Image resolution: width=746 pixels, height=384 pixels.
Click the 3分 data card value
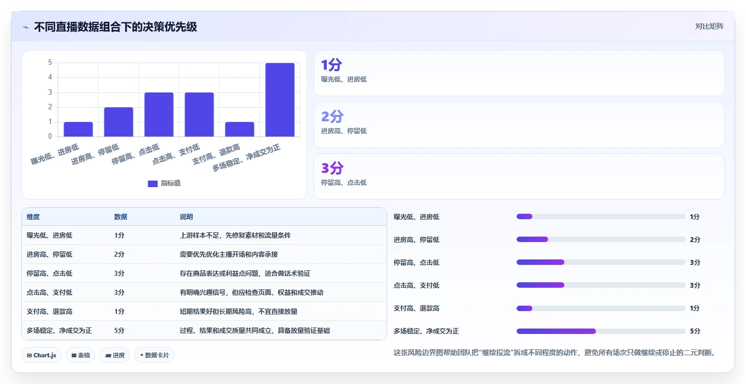(332, 168)
